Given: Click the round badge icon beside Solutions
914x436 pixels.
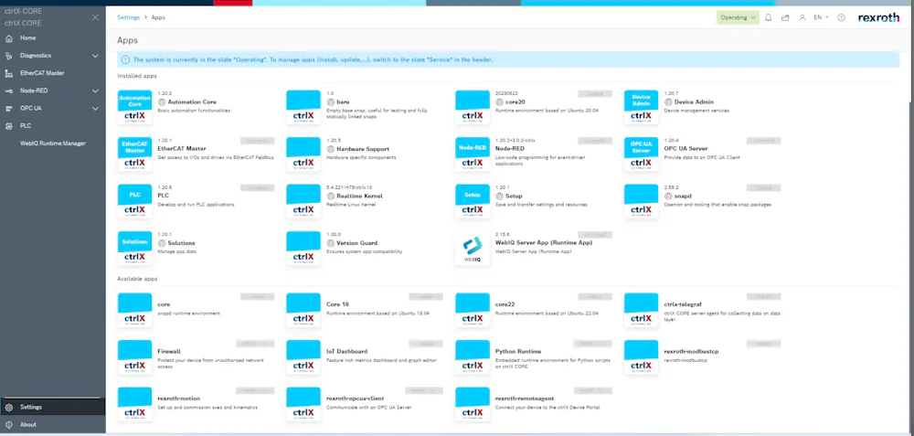Looking at the screenshot, I should tap(162, 243).
